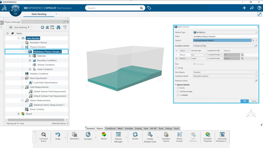Viewport: 263px width, 148px height.
Task: Open the Scenario tool
Action: tap(88, 136)
